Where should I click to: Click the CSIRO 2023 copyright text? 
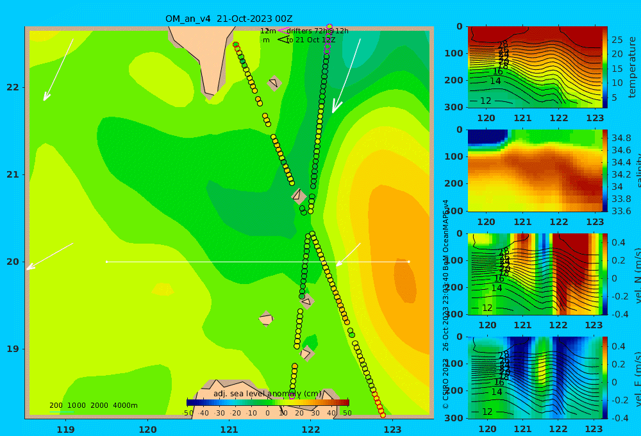[x=445, y=383]
